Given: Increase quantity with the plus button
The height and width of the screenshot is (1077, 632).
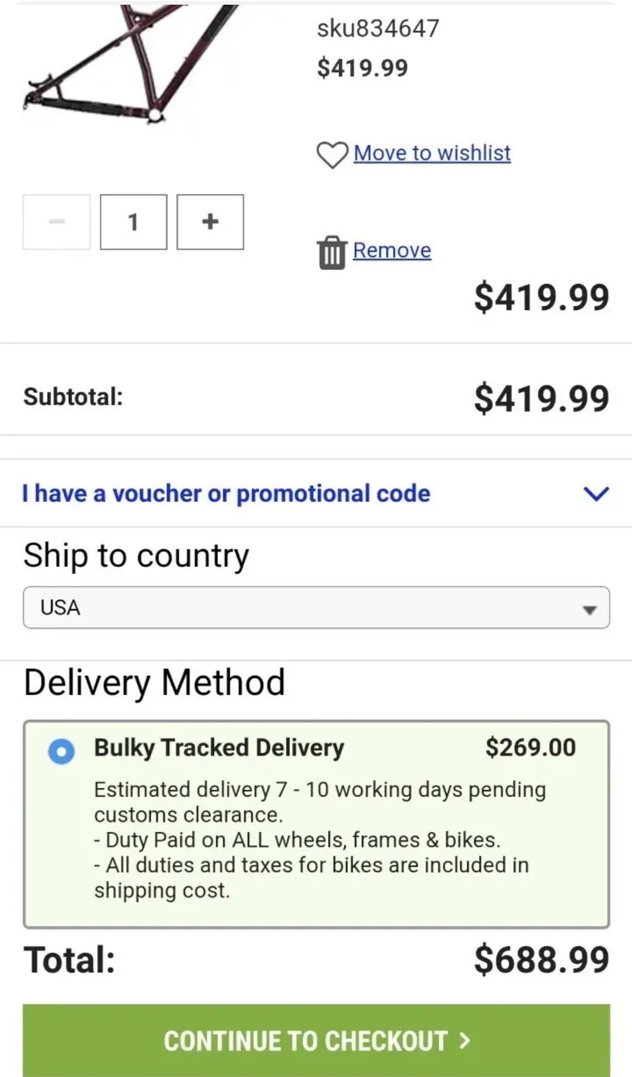Looking at the screenshot, I should coord(210,222).
